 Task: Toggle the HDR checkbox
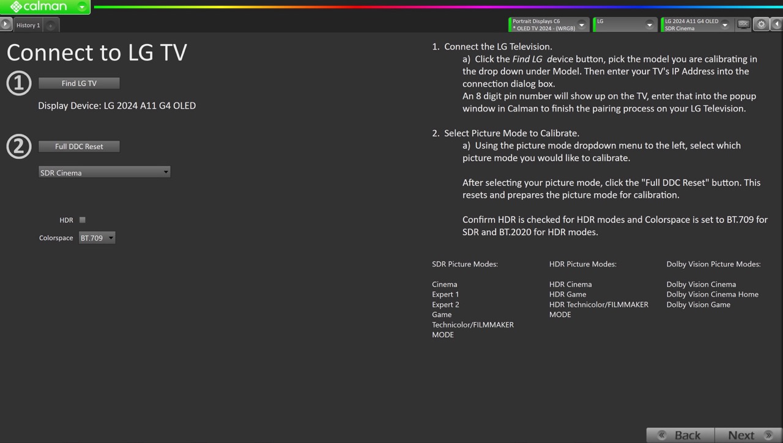click(83, 220)
